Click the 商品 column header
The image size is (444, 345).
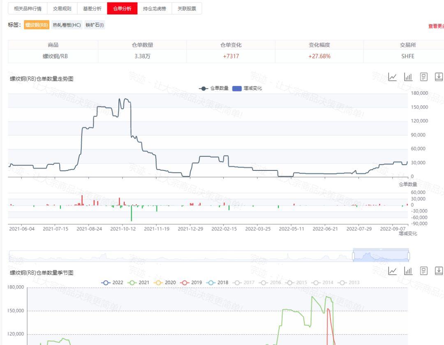[x=53, y=45]
